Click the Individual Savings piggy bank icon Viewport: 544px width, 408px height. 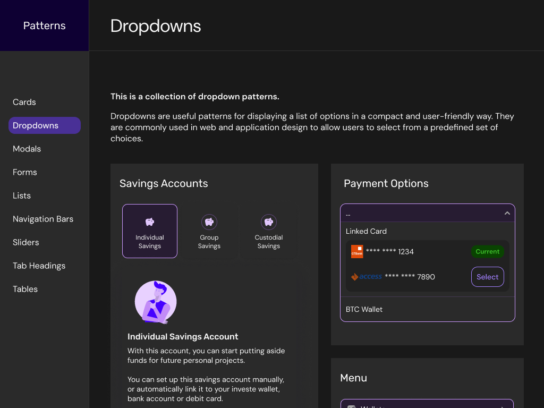[x=150, y=222]
